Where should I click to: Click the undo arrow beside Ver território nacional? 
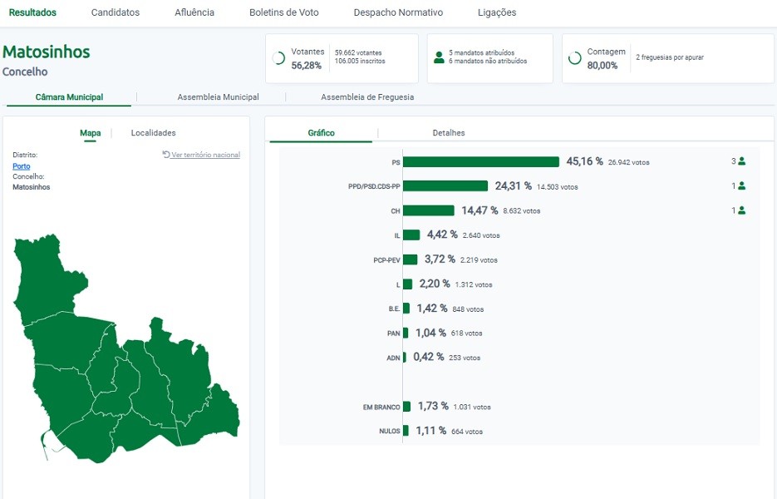click(x=166, y=155)
